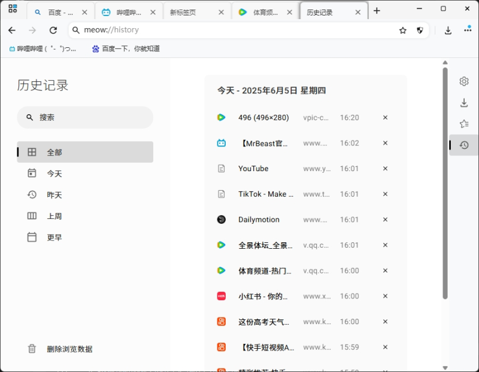Filter history by 昨天
This screenshot has width=479, height=372.
click(x=54, y=195)
